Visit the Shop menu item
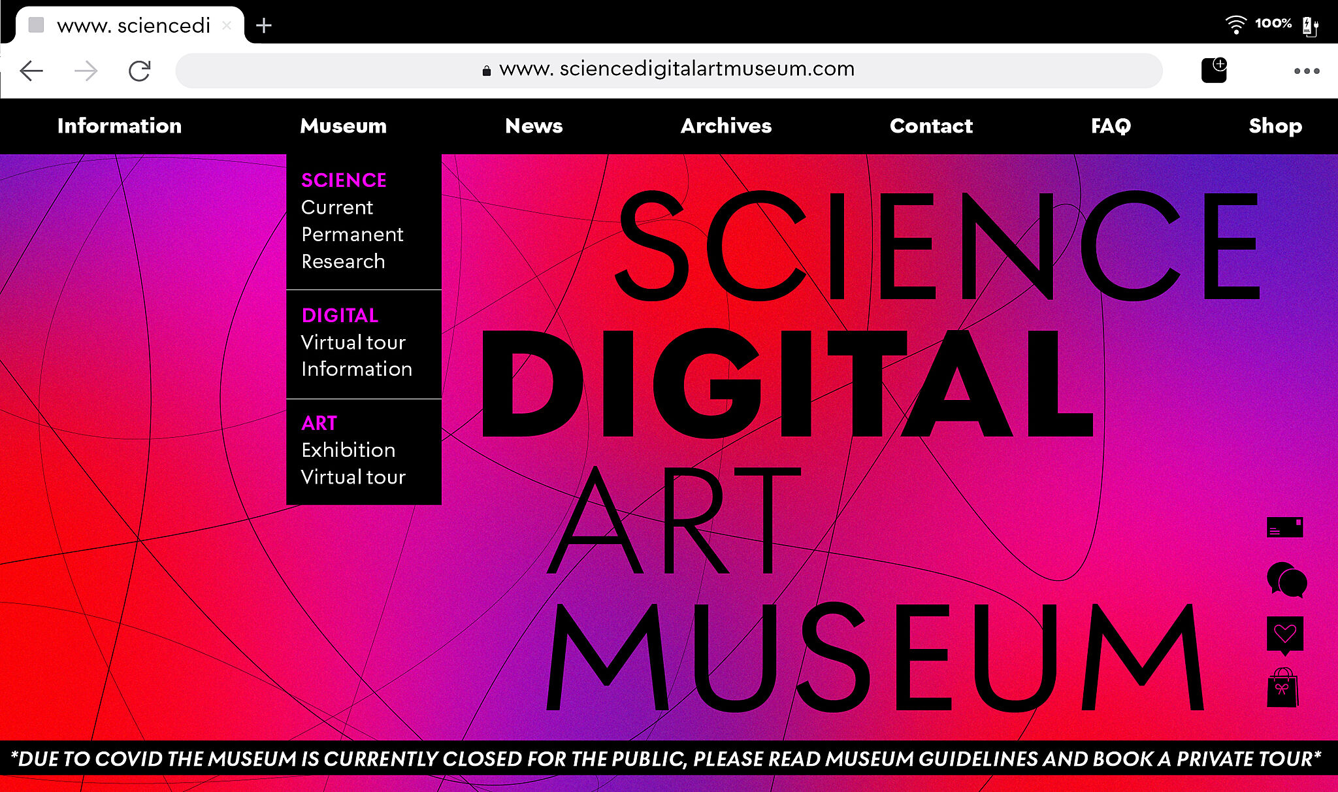Image resolution: width=1338 pixels, height=792 pixels. (x=1275, y=125)
